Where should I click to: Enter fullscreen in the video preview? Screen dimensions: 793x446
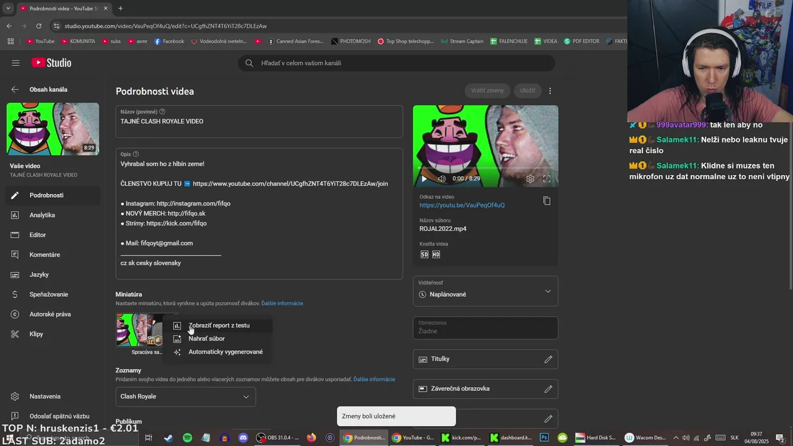pos(547,178)
